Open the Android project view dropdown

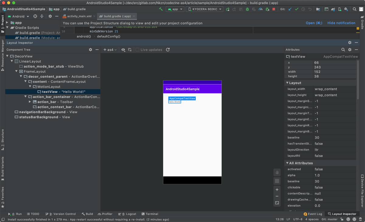[x=18, y=16]
